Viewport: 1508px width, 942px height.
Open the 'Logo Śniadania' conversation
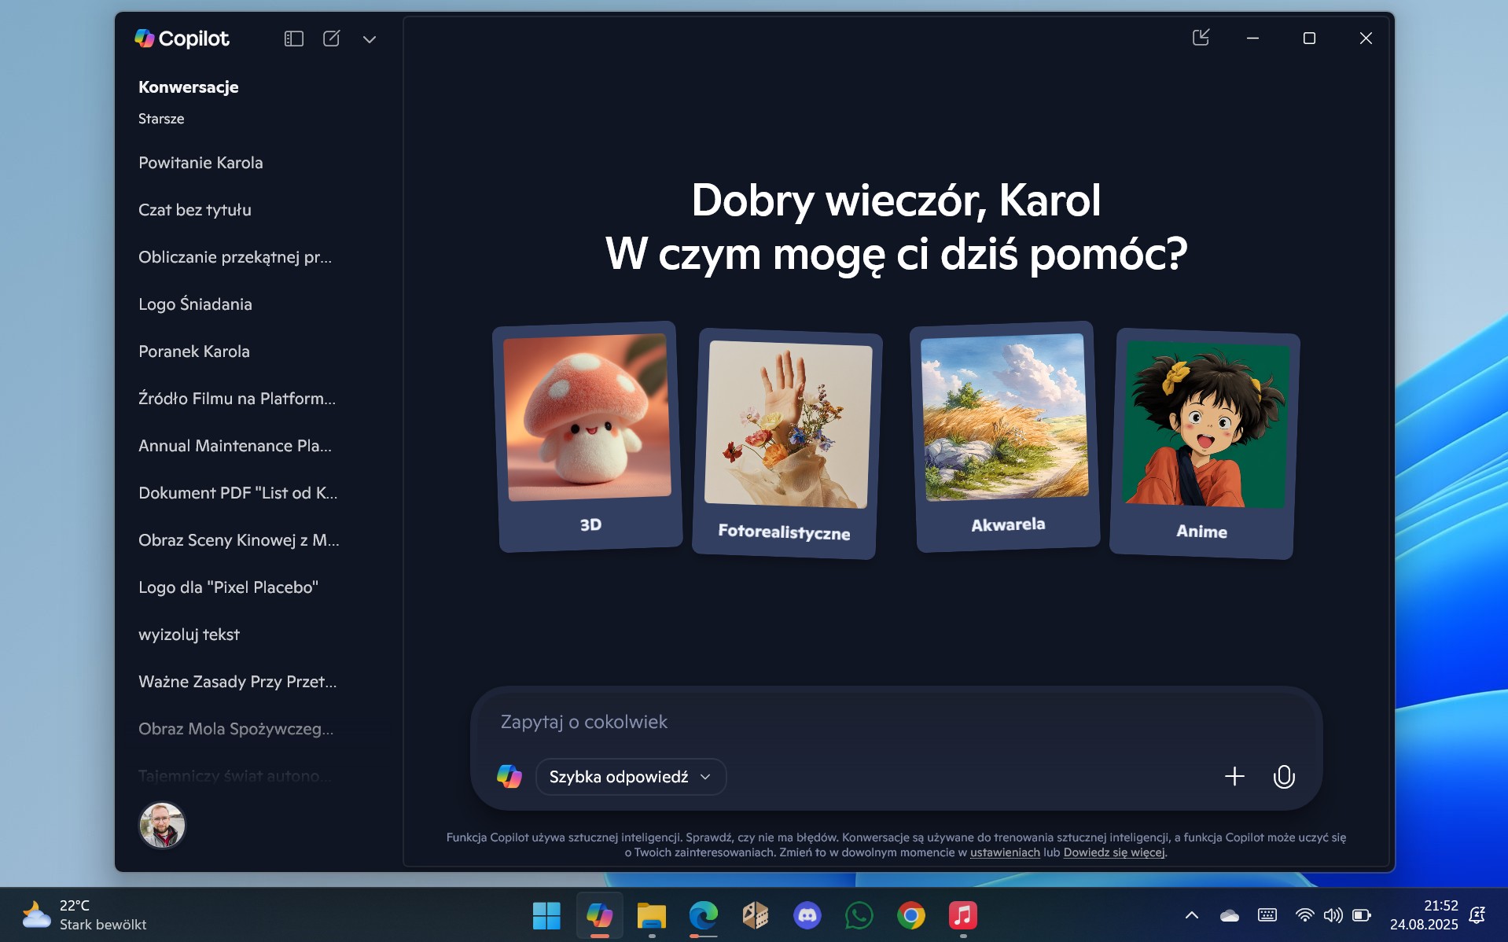pos(195,304)
